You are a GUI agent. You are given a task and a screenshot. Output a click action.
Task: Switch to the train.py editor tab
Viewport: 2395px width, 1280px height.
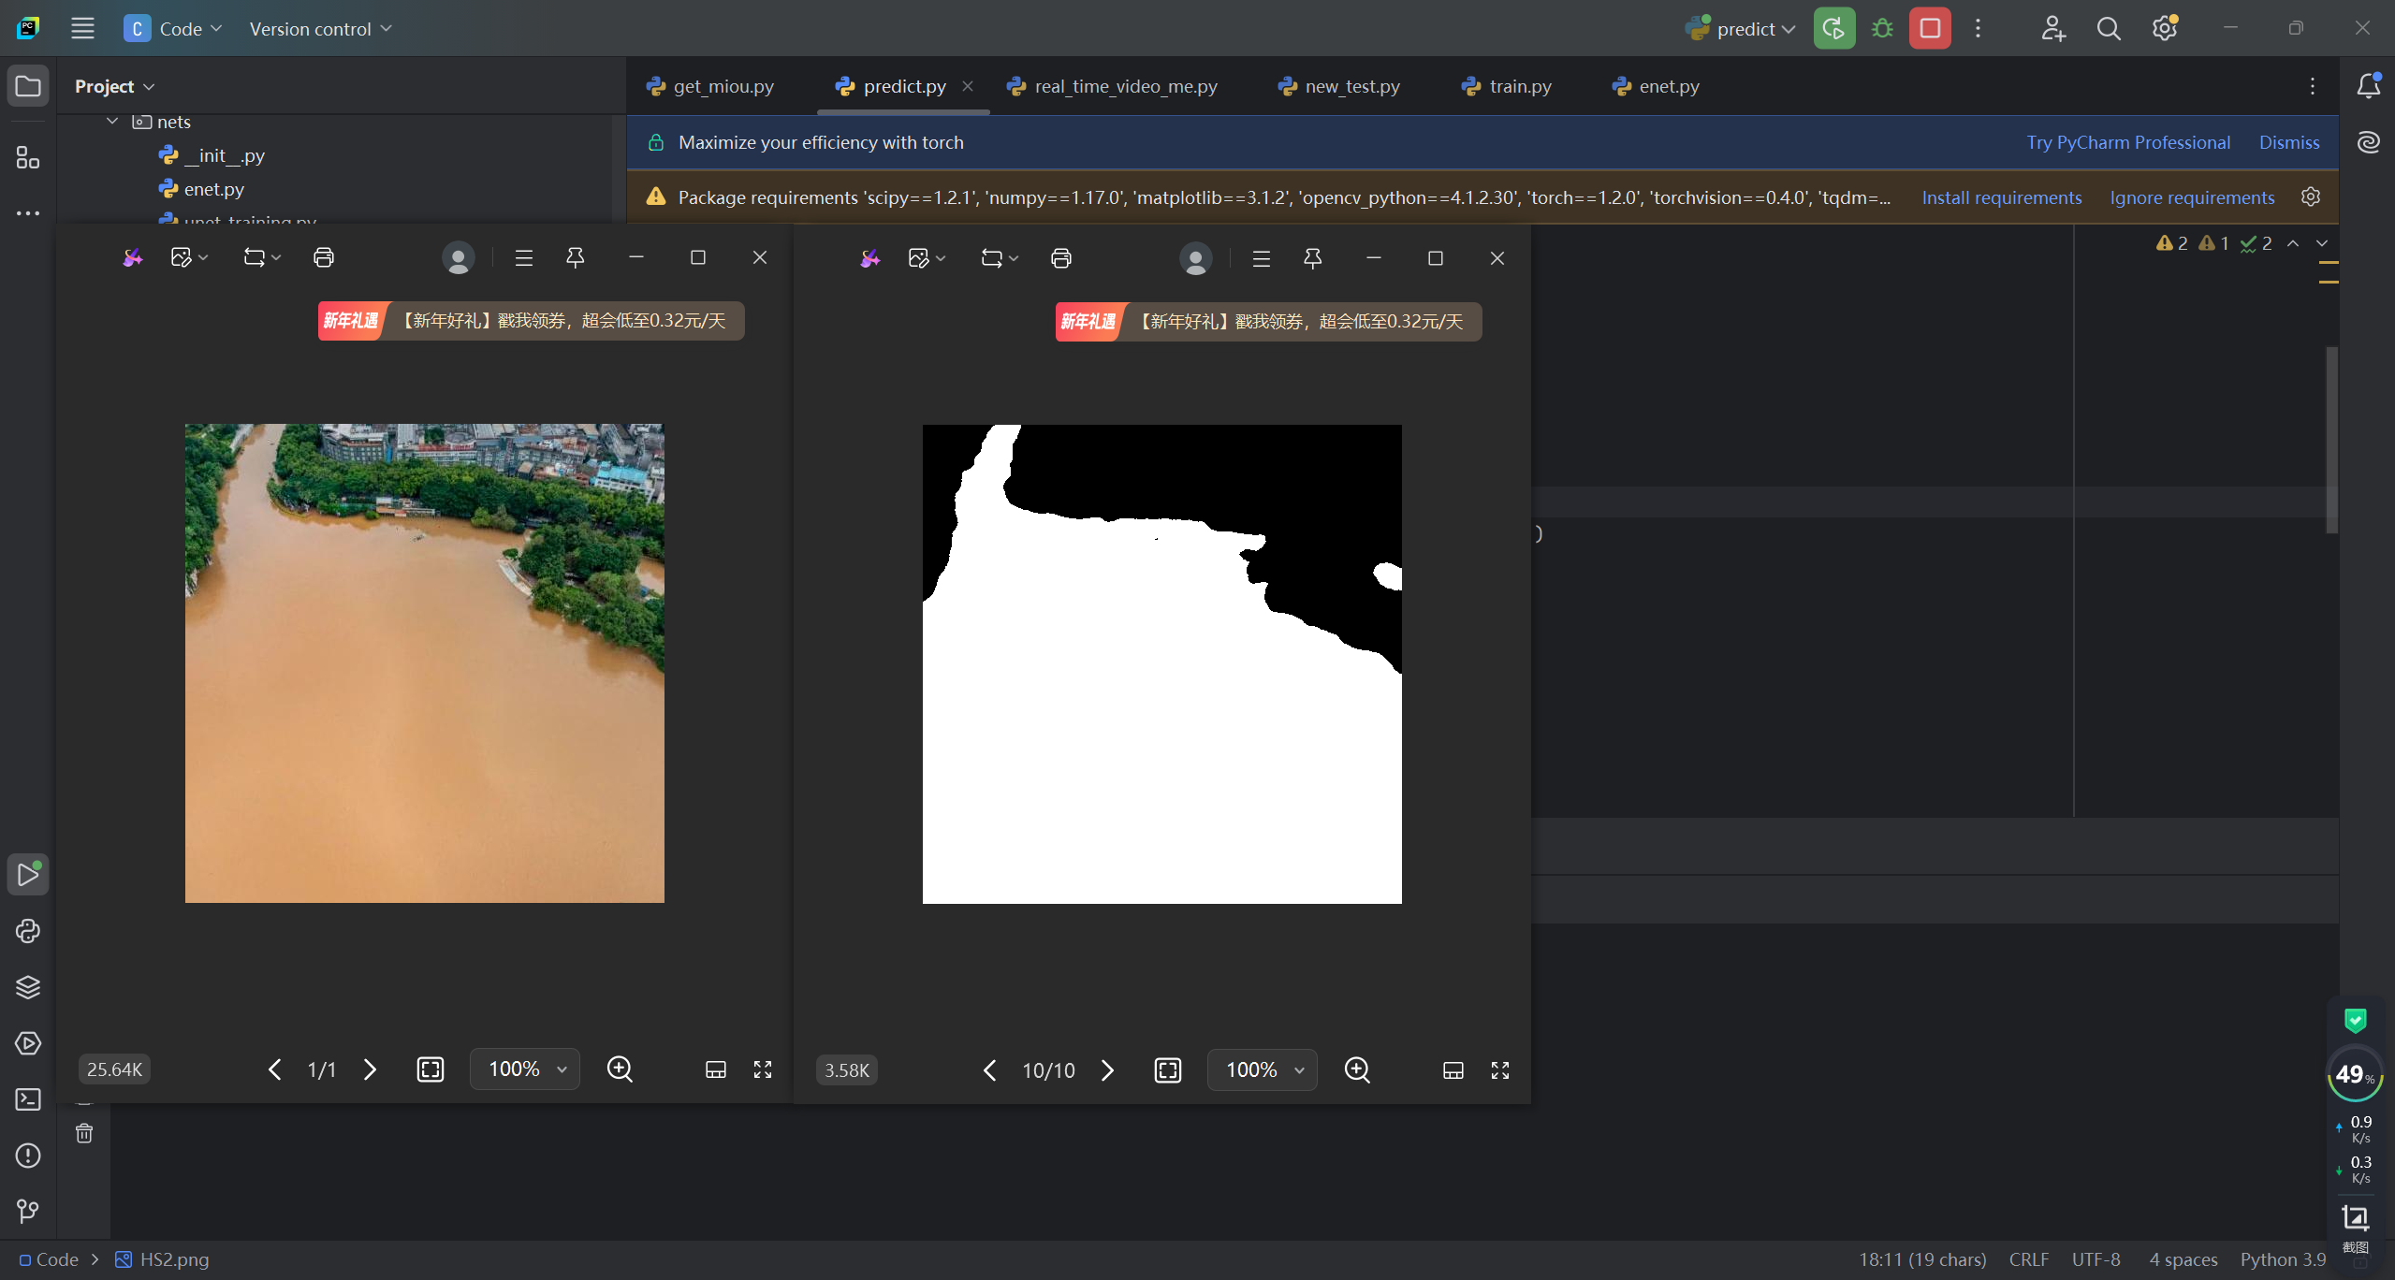coord(1519,86)
